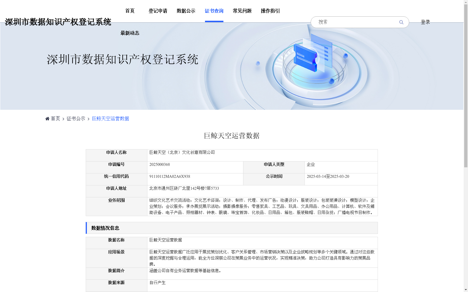Click the applicant name 巨鲸天空（北京）文化创意有限公司
Image resolution: width=468 pixels, height=292 pixels.
click(182, 152)
